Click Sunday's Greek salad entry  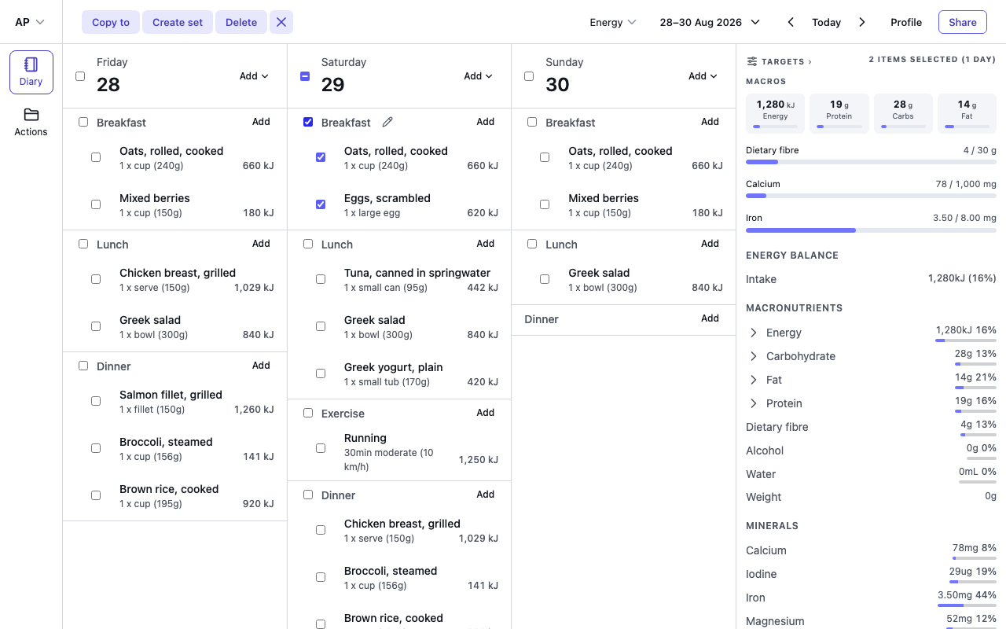click(624, 280)
